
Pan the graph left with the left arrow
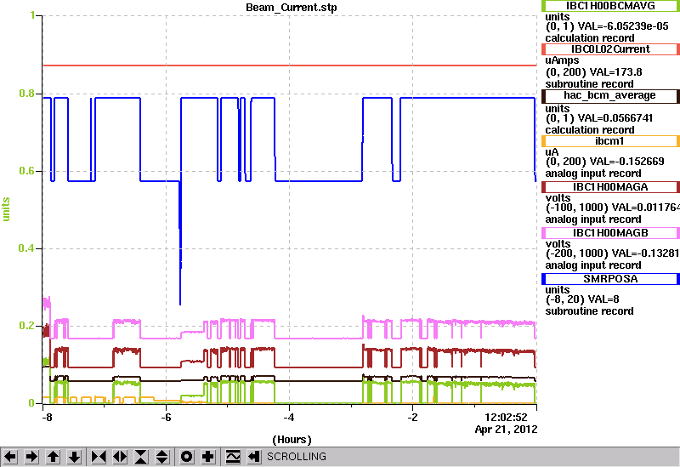pos(10,457)
